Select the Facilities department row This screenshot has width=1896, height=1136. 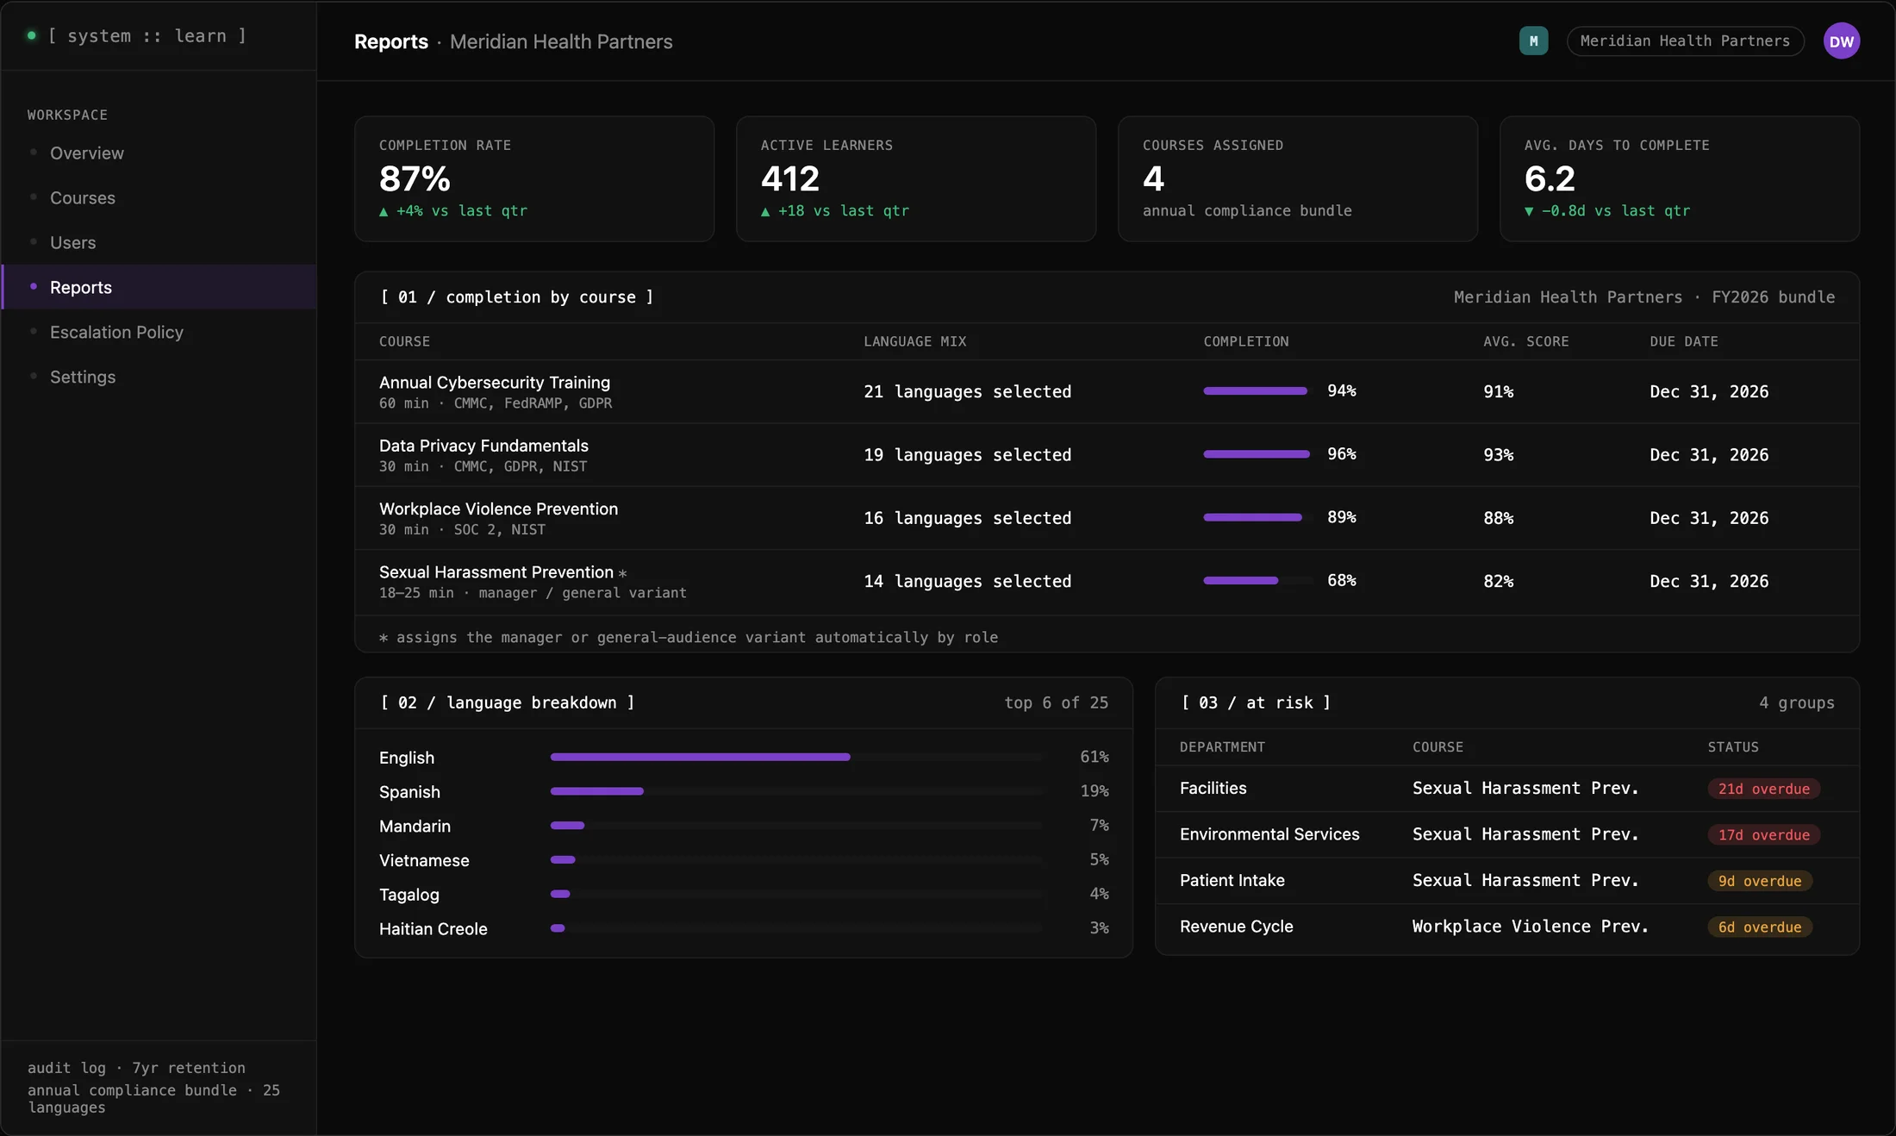tap(1506, 788)
